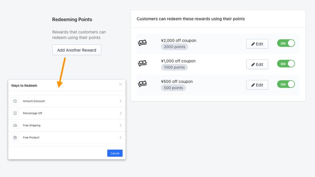Click the 1000 points badge
Viewport: 315px width, 177px height.
pyautogui.click(x=174, y=67)
